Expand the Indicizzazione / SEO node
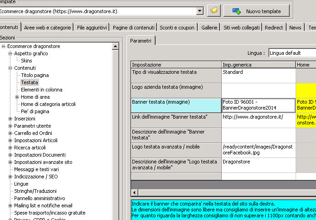 pyautogui.click(x=10, y=177)
